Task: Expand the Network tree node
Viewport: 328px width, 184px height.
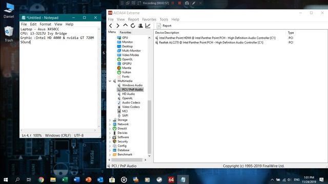Action: [x=110, y=124]
